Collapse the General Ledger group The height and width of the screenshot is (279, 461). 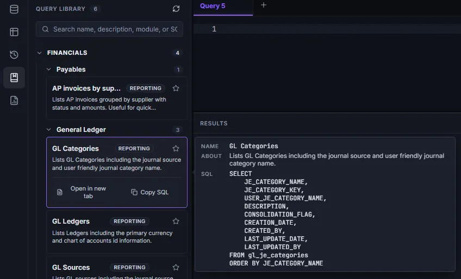49,130
